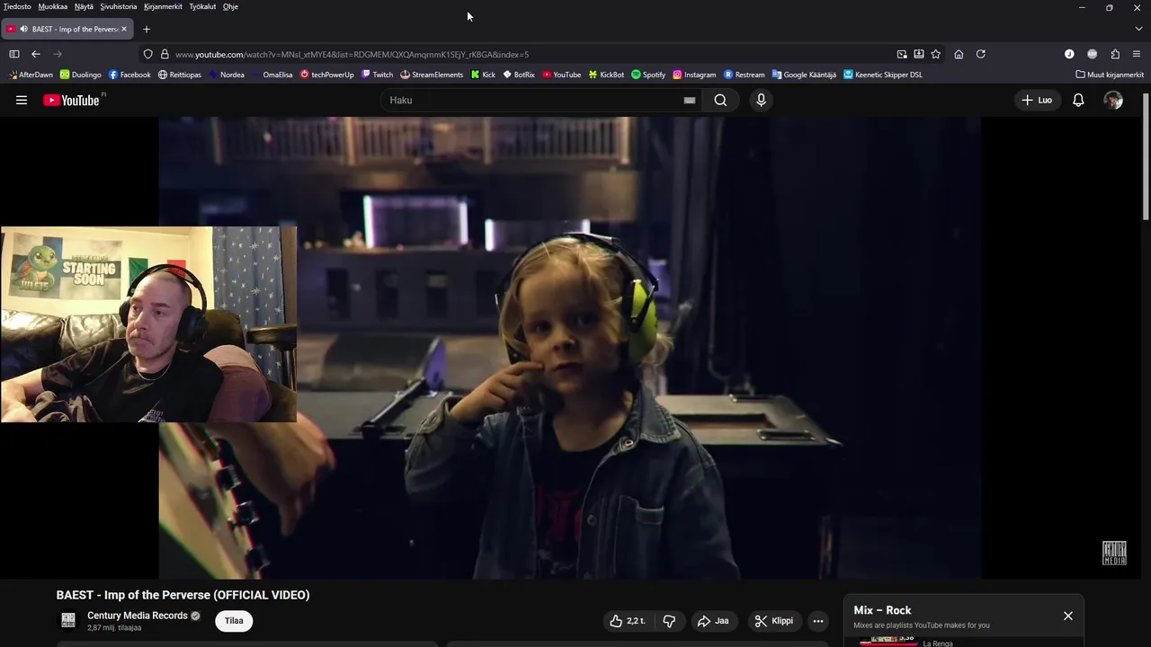Open the video's more actions three-dot menu
1151x647 pixels.
tap(817, 621)
